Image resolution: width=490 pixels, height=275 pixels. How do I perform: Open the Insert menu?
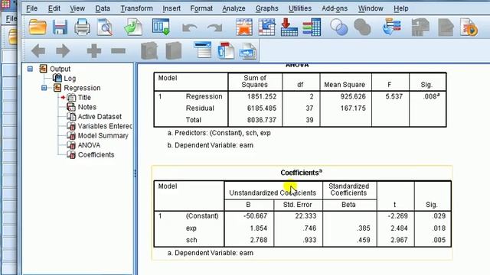171,8
